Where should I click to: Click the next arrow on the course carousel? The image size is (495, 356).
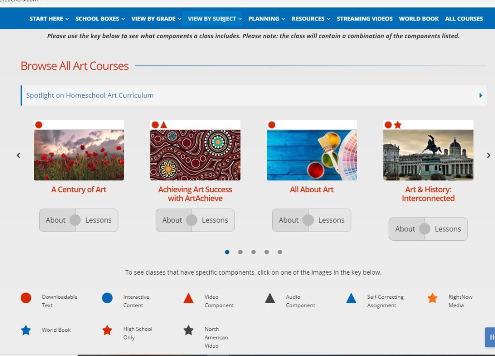488,155
